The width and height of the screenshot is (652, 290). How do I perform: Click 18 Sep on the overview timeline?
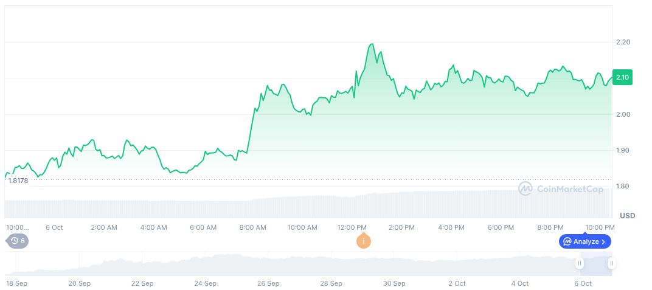pyautogui.click(x=15, y=283)
